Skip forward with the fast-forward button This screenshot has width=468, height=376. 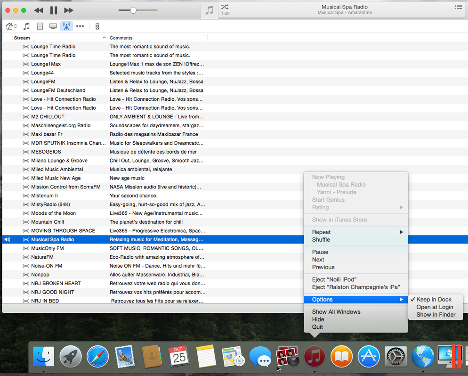[69, 10]
